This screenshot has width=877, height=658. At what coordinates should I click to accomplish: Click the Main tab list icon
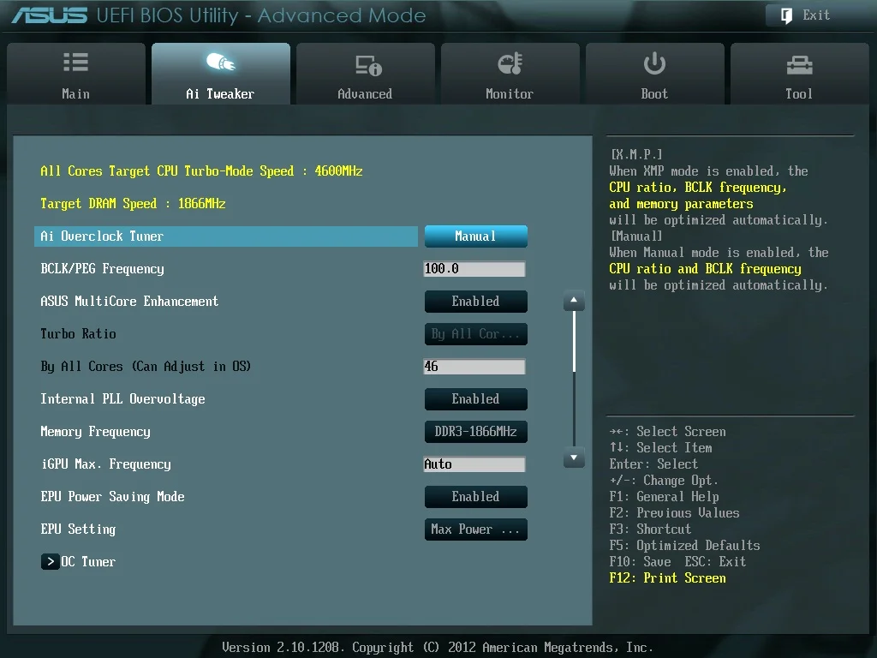click(x=75, y=62)
